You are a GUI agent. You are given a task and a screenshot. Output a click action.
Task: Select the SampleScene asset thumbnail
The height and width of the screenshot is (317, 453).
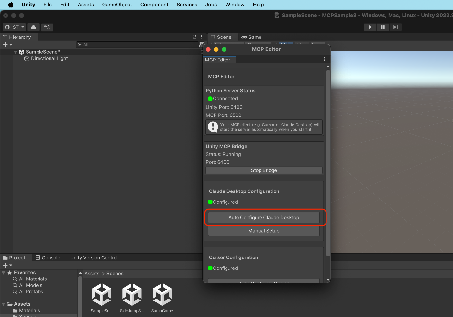click(x=102, y=294)
